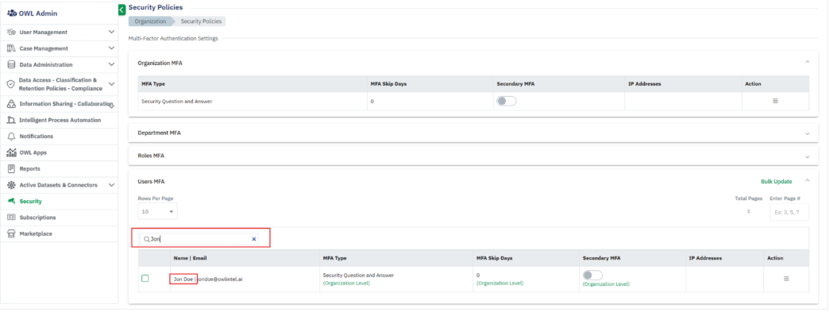Click the OWL Apps chart icon
The height and width of the screenshot is (320, 830).
[11, 152]
